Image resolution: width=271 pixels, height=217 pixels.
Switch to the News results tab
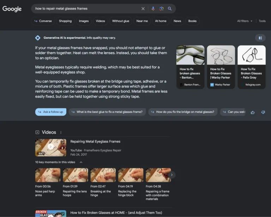click(x=177, y=21)
